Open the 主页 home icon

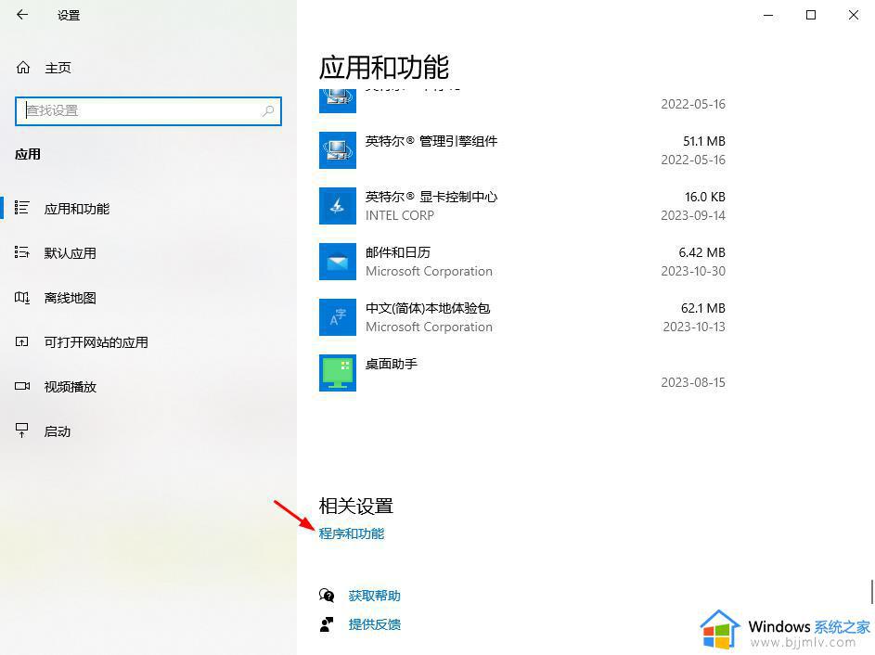(23, 68)
